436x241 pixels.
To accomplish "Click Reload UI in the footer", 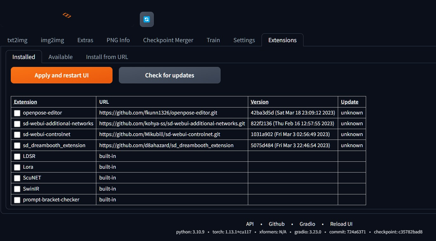I will [341, 224].
